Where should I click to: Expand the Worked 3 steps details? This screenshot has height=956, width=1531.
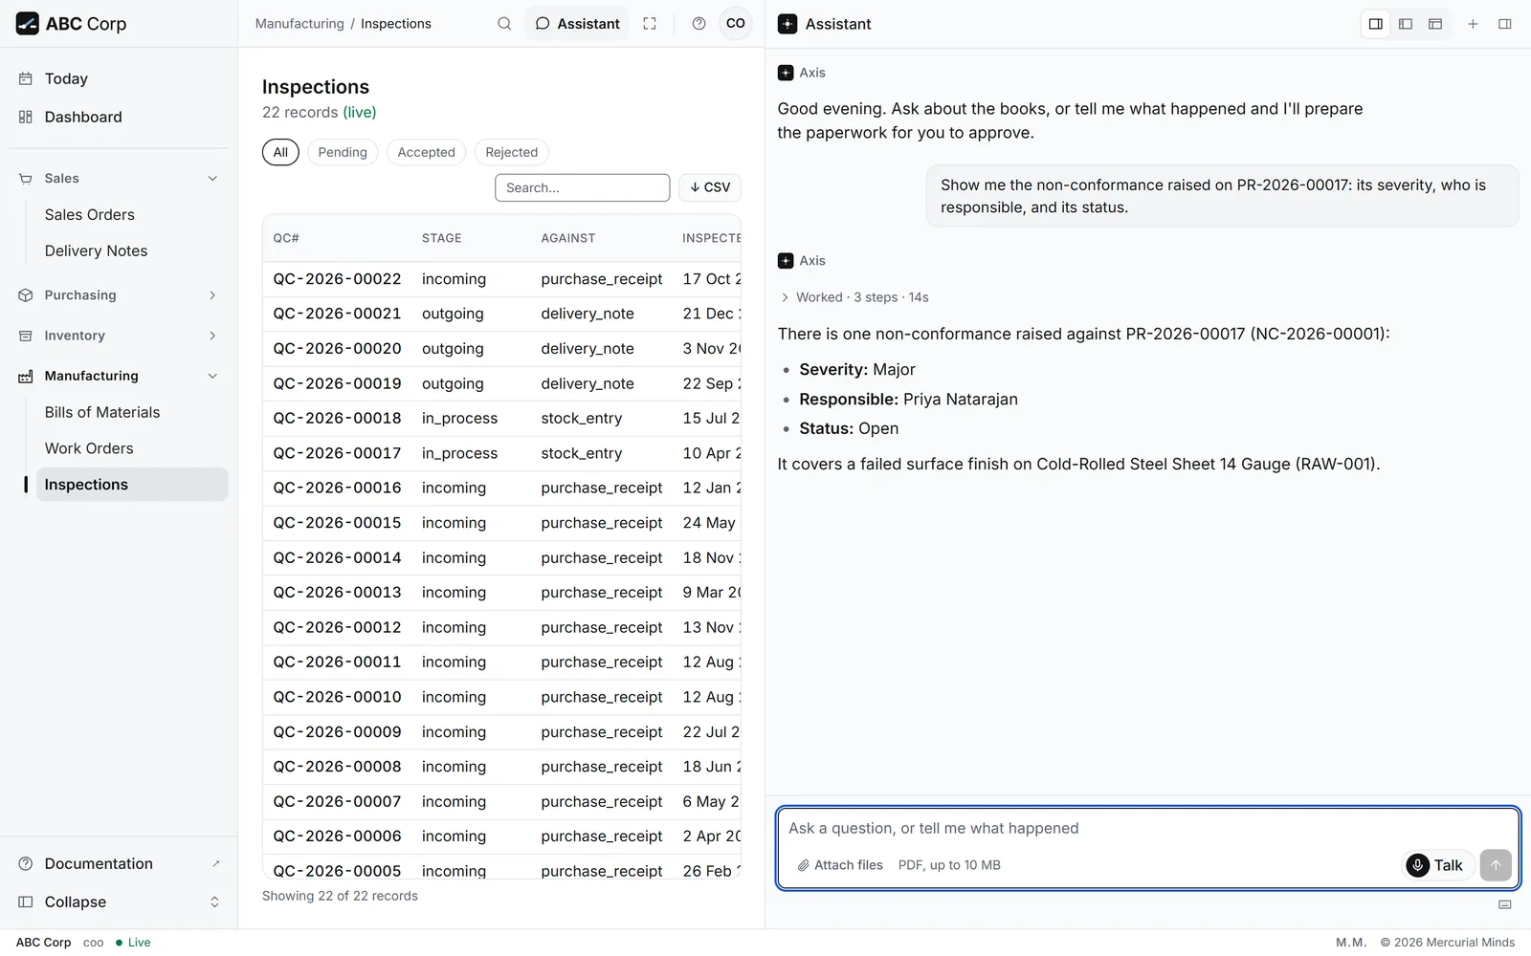(x=854, y=297)
